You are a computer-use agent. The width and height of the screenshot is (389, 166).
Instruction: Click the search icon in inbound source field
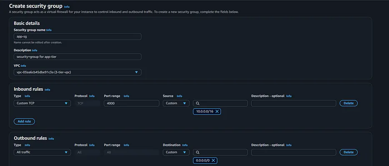pos(198,104)
